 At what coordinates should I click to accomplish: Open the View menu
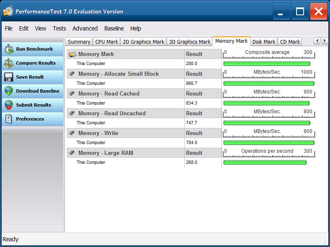coord(40,28)
